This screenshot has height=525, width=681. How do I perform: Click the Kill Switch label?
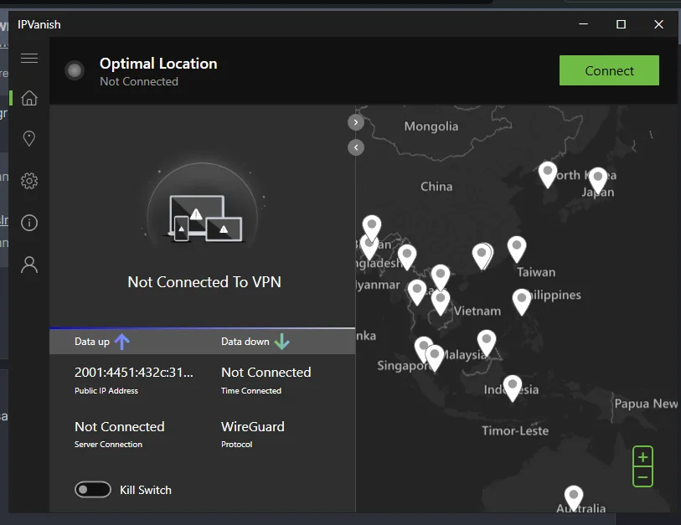pyautogui.click(x=146, y=490)
